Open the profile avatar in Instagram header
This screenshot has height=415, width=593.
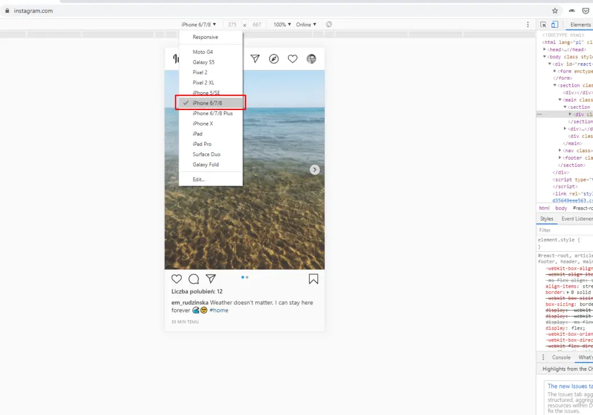(x=312, y=58)
